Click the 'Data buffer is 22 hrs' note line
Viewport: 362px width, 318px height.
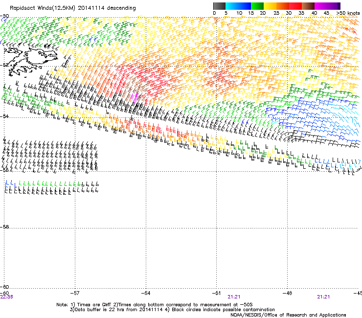click(172, 310)
